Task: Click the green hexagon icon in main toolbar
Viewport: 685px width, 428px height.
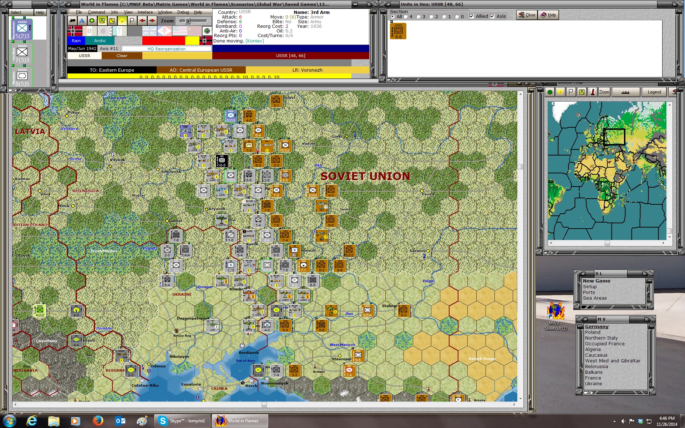Action: 92,21
